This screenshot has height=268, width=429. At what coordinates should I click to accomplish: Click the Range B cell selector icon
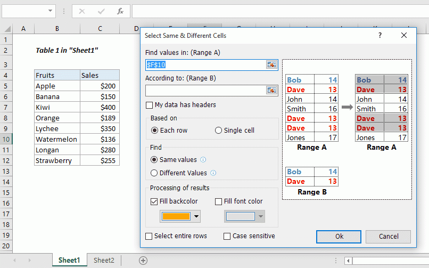(271, 90)
